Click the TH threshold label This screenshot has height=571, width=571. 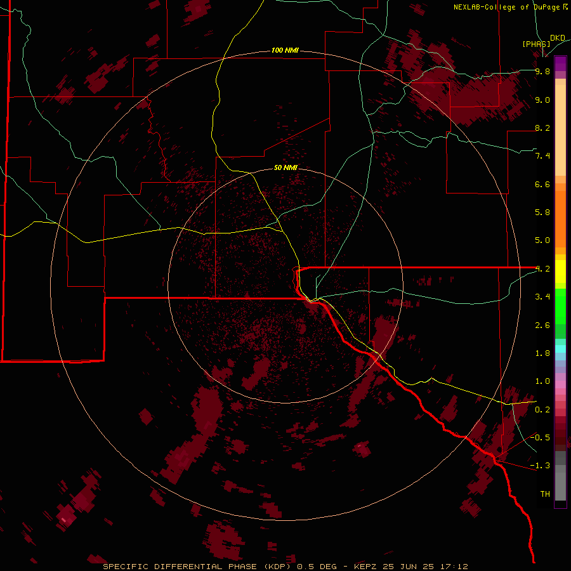545,494
